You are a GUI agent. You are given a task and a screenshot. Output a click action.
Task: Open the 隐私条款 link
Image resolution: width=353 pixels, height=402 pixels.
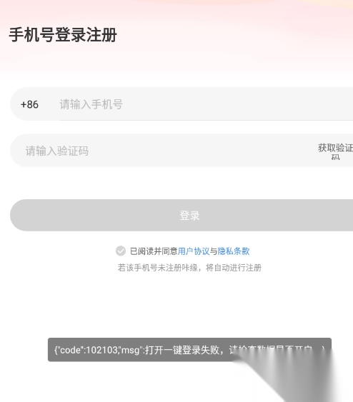pyautogui.click(x=234, y=251)
